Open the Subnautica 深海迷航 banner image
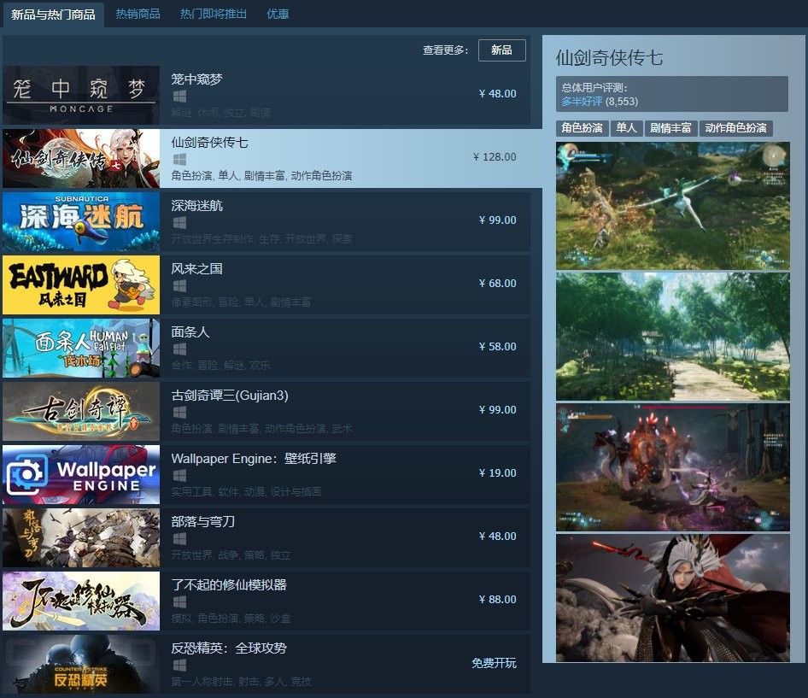Screen dimensions: 808x698 click(x=81, y=221)
